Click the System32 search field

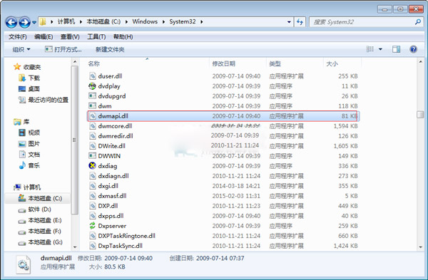coord(365,22)
